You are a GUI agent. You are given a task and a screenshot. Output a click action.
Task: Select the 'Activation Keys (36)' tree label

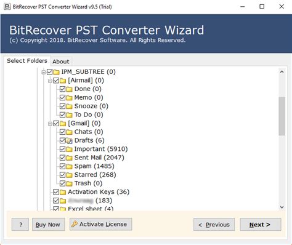click(x=99, y=192)
